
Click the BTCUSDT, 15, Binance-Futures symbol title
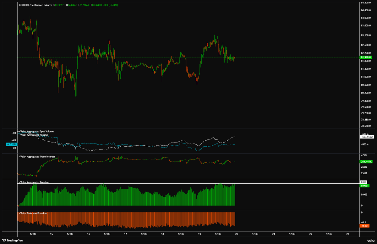click(x=35, y=5)
